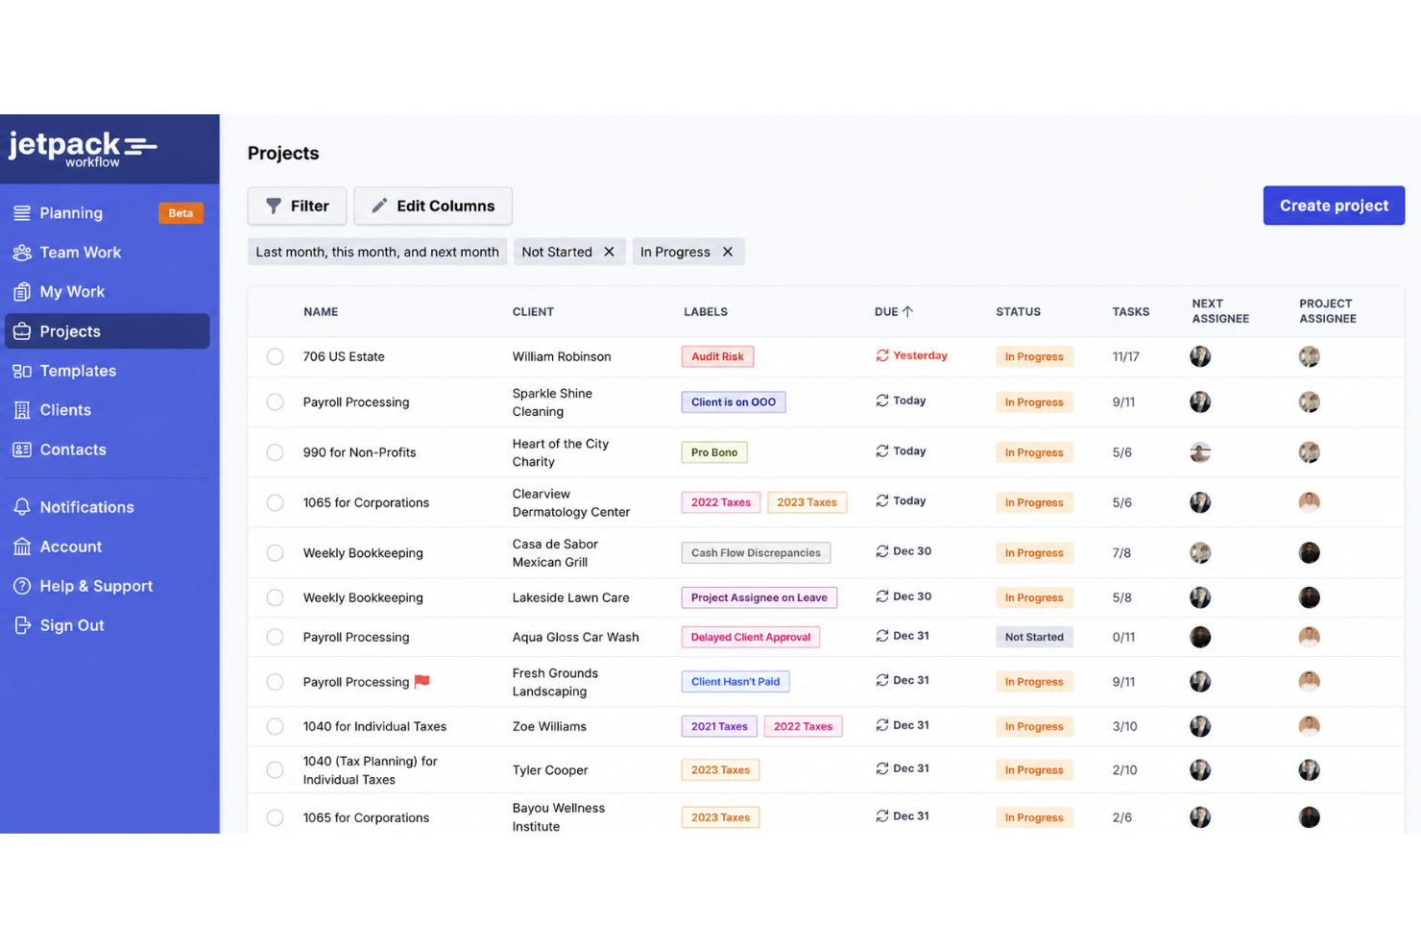This screenshot has height=948, width=1421.
Task: Open the date range filter chip
Action: pos(377,252)
